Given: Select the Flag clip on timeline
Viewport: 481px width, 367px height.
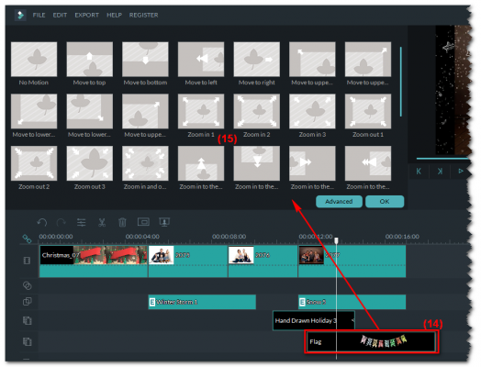Looking at the screenshot, I should (371, 341).
